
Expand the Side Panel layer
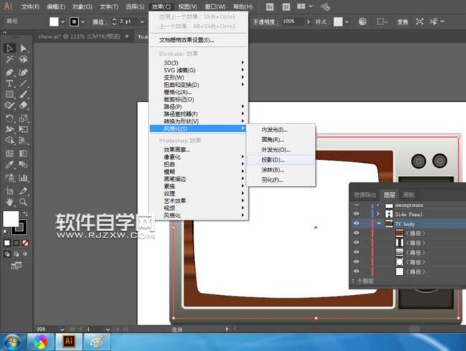[379, 214]
